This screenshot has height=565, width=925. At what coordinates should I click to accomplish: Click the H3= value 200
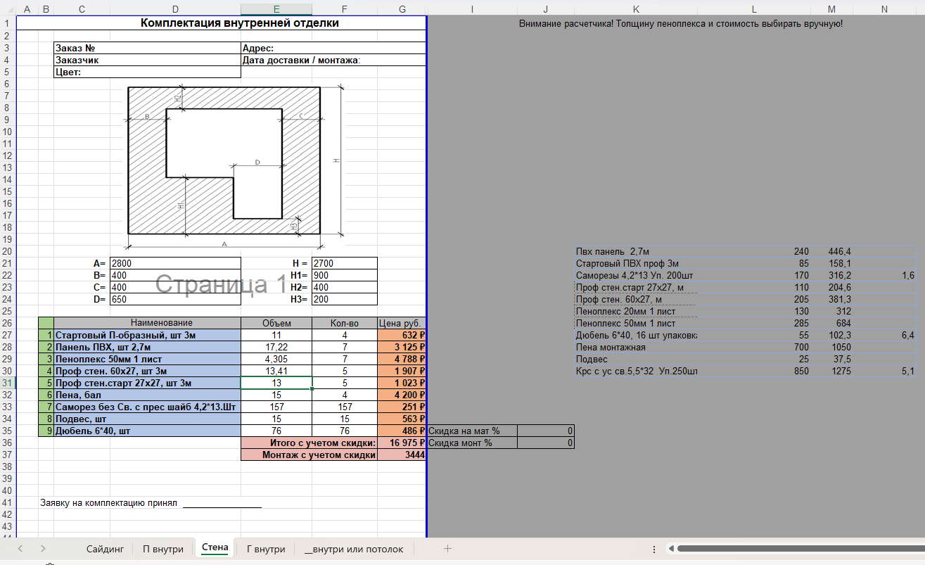(x=345, y=299)
